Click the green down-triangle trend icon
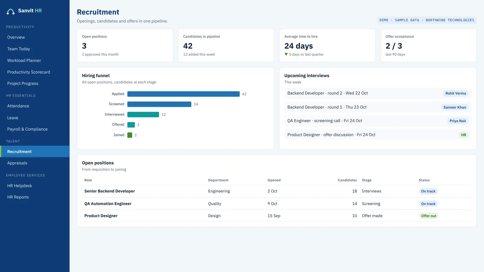The width and height of the screenshot is (484, 272). pos(286,54)
